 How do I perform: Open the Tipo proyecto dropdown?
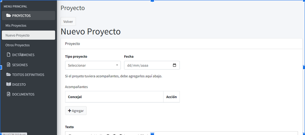pos(93,65)
